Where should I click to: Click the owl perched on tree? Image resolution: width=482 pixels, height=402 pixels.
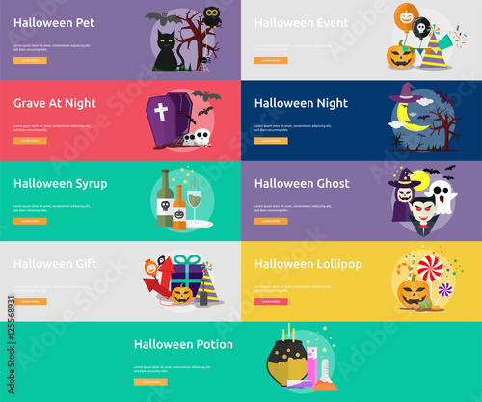pos(211,17)
